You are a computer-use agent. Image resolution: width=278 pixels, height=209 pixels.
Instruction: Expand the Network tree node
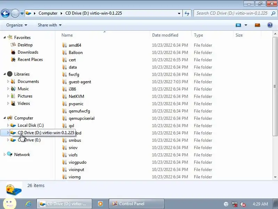coord(5,154)
